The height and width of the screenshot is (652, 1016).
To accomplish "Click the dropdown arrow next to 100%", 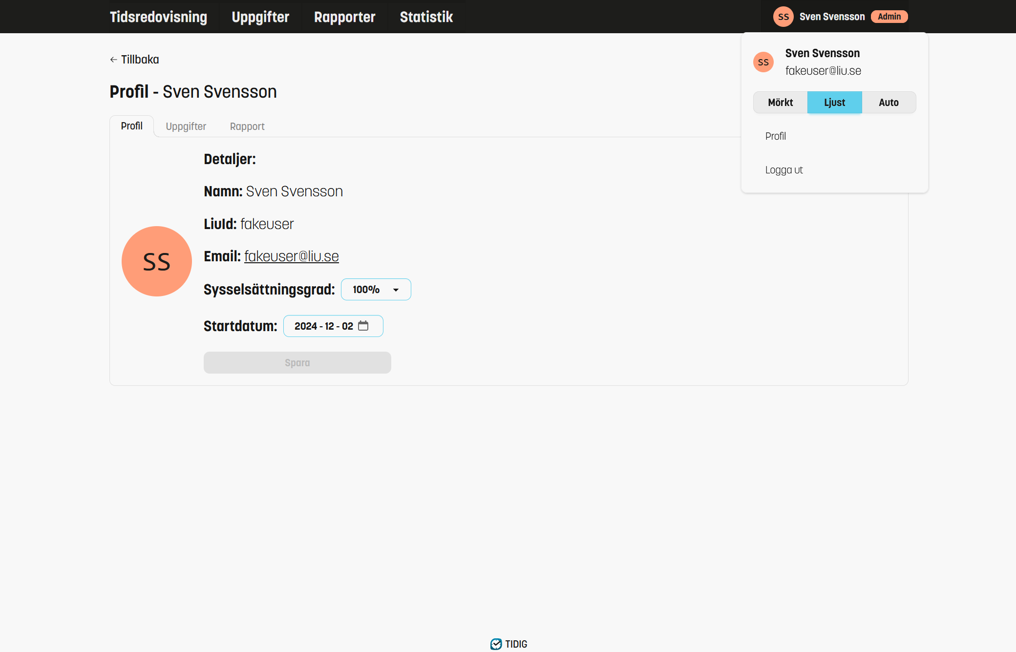I will 396,290.
